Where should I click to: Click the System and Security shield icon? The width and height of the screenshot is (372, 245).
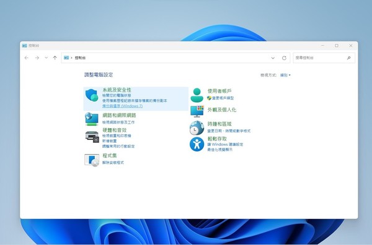92,95
